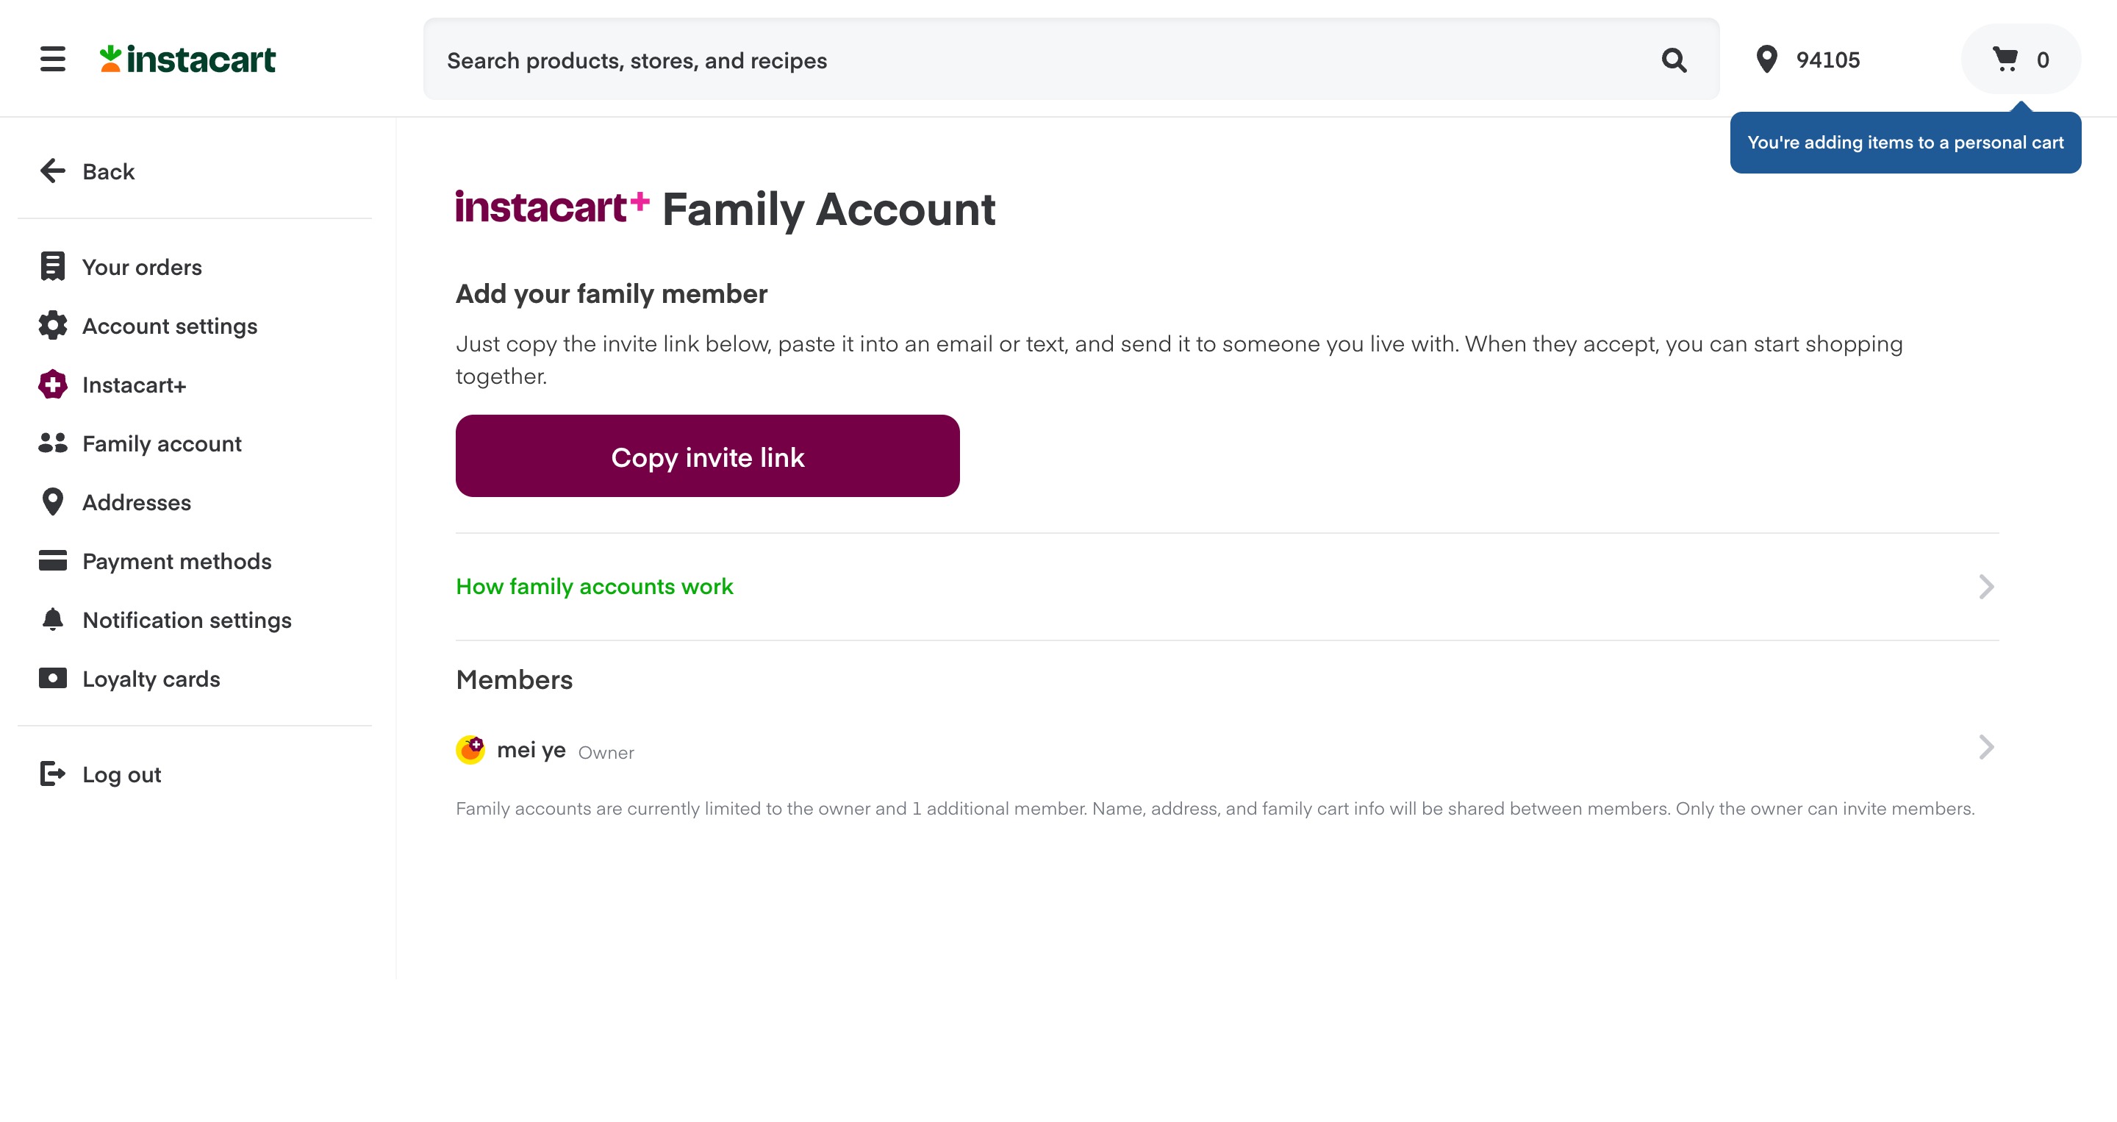This screenshot has width=2117, height=1122.
Task: Expand How family accounts work chevron
Action: pyautogui.click(x=1986, y=586)
